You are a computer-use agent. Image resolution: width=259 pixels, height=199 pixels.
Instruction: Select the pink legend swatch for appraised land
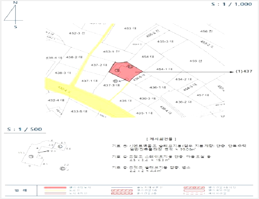point(55,188)
